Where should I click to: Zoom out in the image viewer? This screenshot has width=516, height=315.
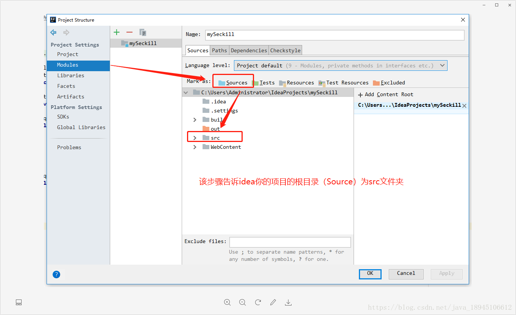[x=242, y=302]
